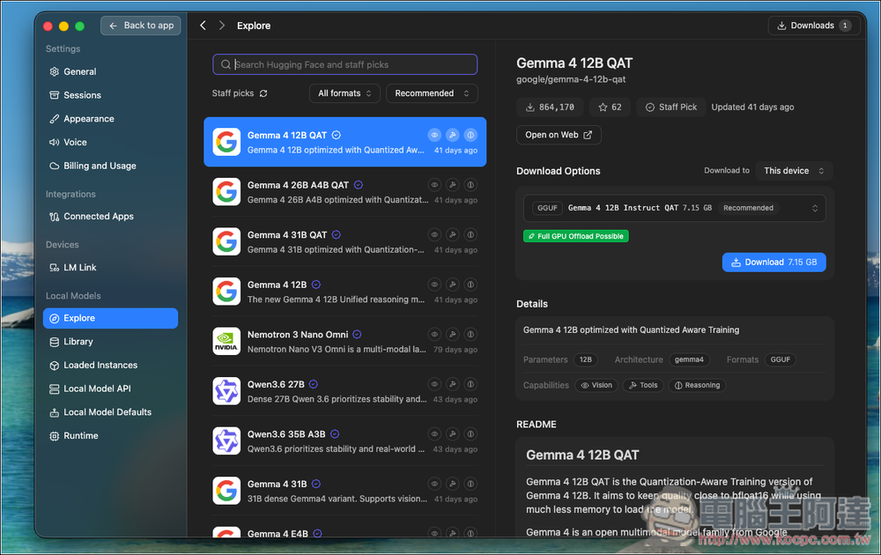Go back using the left chevron arrow
This screenshot has height=555, width=881.
pos(203,26)
